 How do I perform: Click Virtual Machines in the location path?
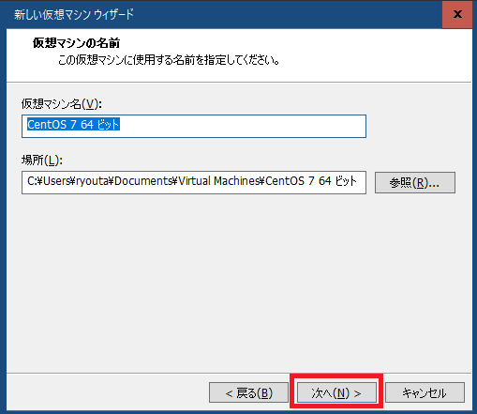coord(219,181)
